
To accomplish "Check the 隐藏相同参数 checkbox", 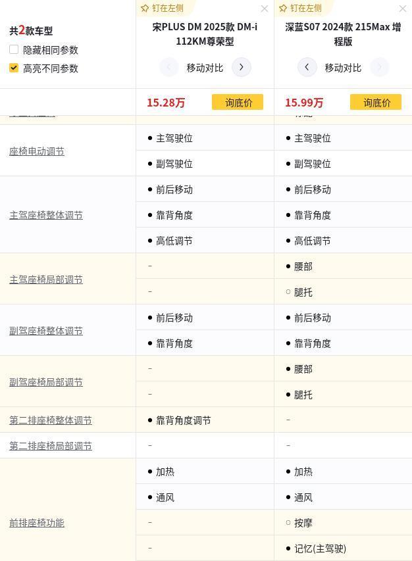I will coord(14,49).
